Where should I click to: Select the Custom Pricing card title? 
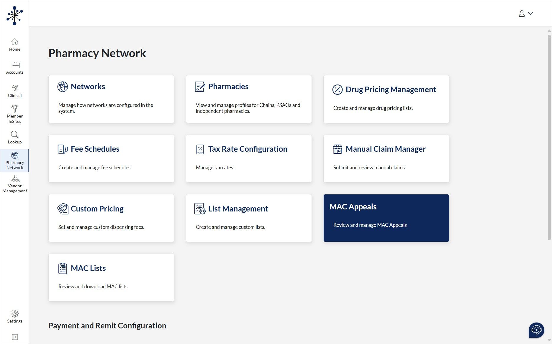tap(97, 209)
